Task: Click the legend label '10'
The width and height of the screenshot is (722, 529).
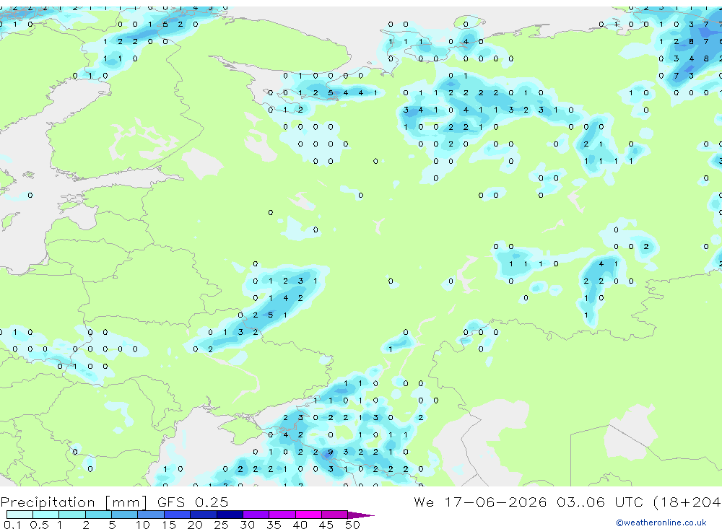Action: (x=143, y=525)
